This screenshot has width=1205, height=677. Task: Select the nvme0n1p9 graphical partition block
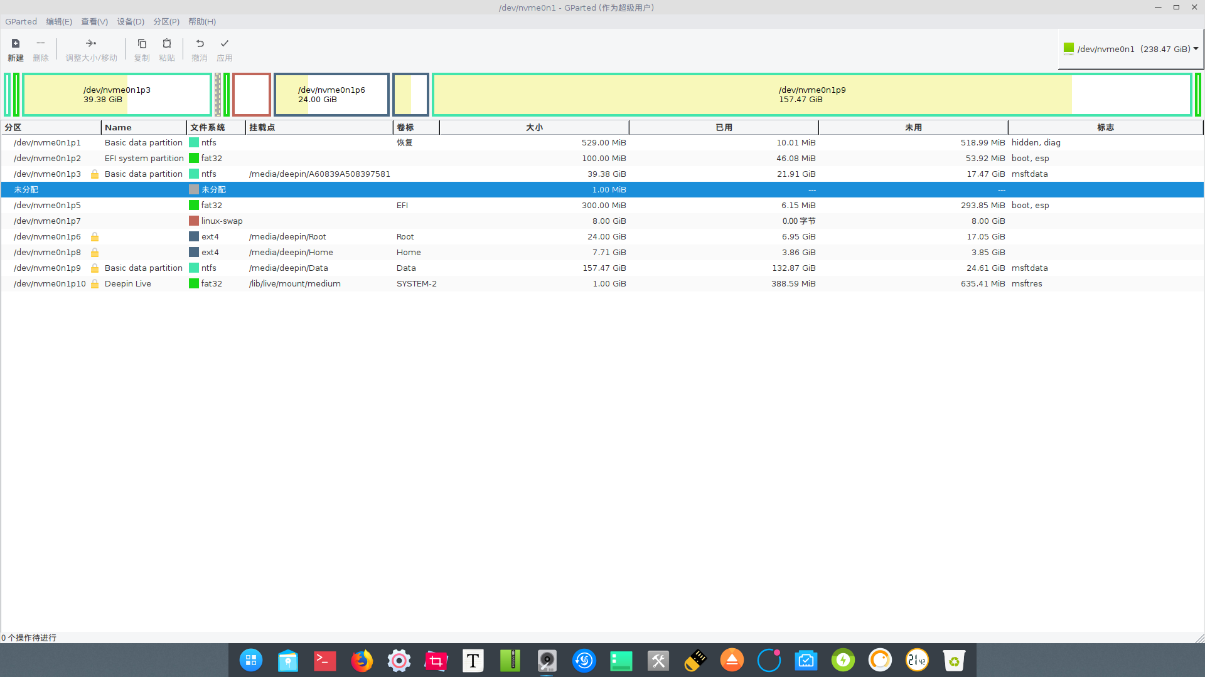coord(811,95)
